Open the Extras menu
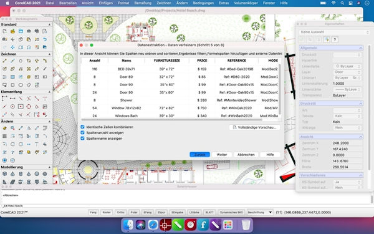The image size is (374, 234). coord(224,3)
